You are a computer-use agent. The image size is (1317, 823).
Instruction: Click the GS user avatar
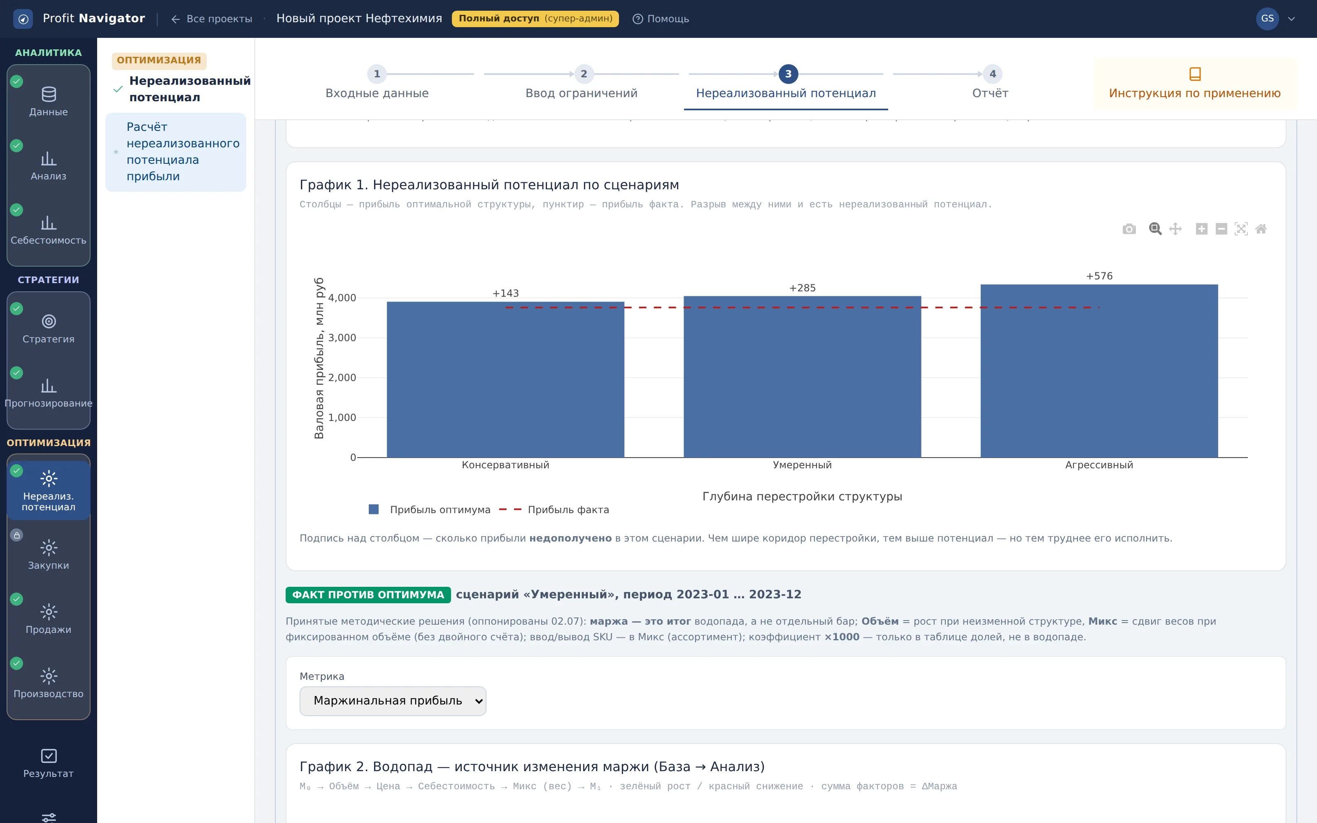tap(1268, 19)
